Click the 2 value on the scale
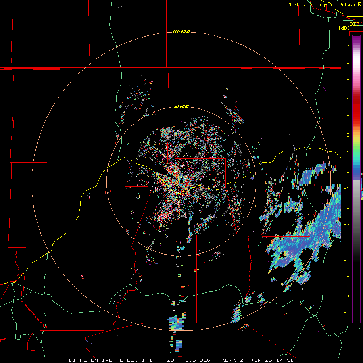 pos(348,135)
